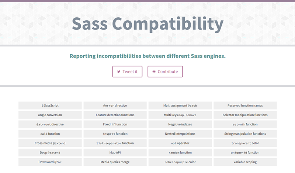Open Feature detection functions link
Screen dimensions: 295x173
pyautogui.click(x=115, y=115)
